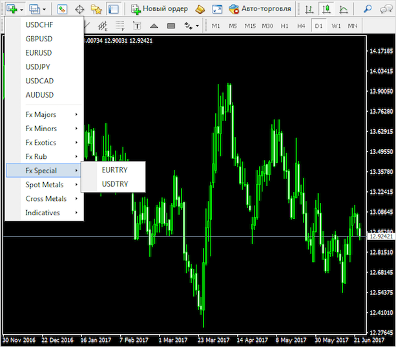Open the Market Watch window icon
Image resolution: width=396 pixels, height=347 pixels.
tap(62, 9)
